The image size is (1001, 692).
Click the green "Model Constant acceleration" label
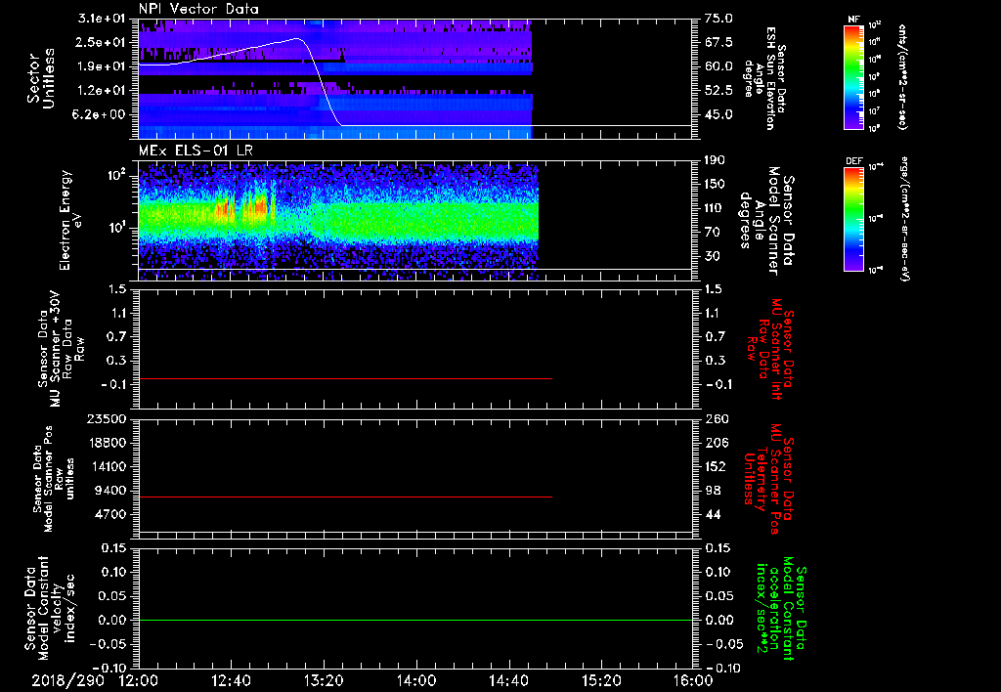click(x=780, y=610)
